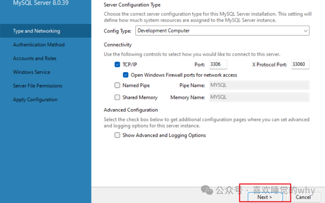The image size is (325, 203).
Task: Click the Memory Name MYSQL field
Action: click(x=259, y=97)
